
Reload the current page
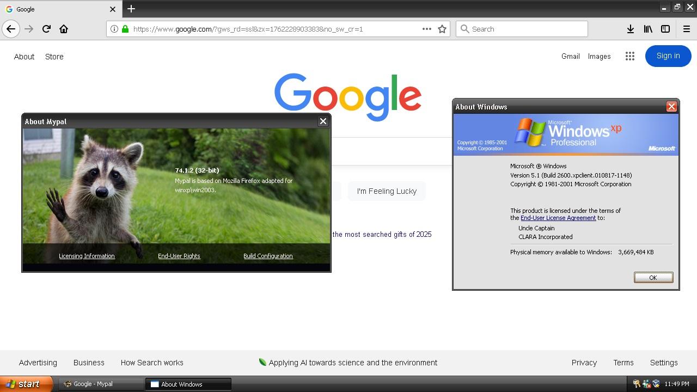click(x=46, y=29)
